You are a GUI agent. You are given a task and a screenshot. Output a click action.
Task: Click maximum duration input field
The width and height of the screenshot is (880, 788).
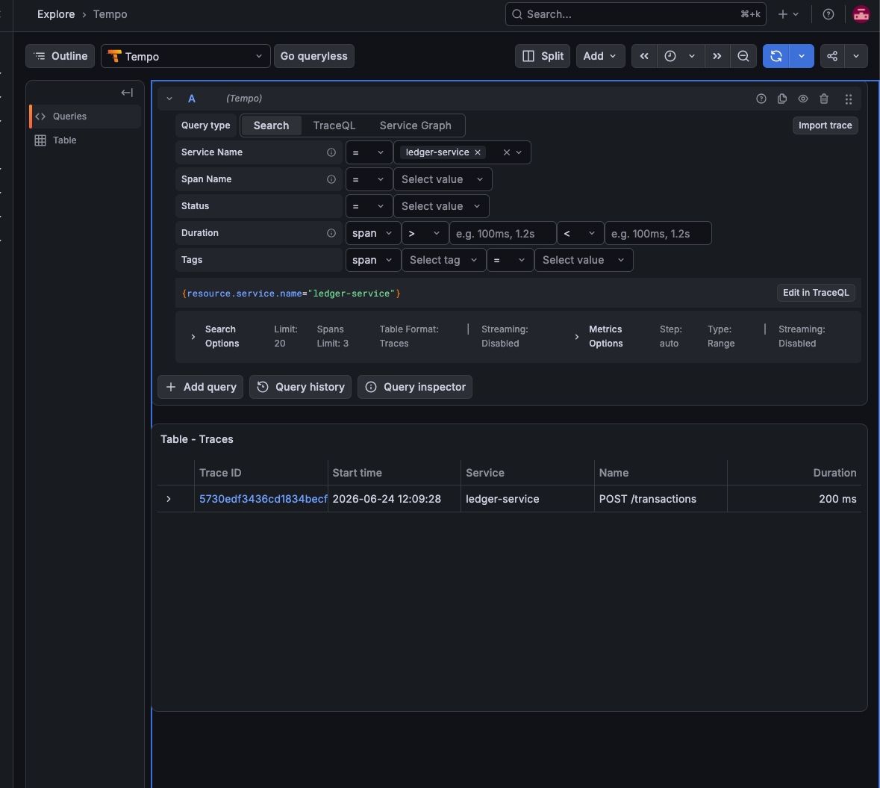tap(658, 233)
